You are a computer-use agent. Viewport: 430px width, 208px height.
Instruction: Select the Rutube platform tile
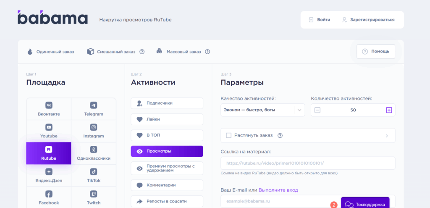pos(49,153)
